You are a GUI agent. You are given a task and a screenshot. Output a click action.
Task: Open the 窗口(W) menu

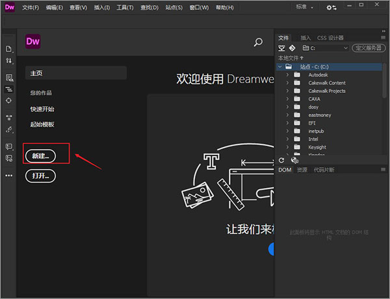pyautogui.click(x=200, y=8)
